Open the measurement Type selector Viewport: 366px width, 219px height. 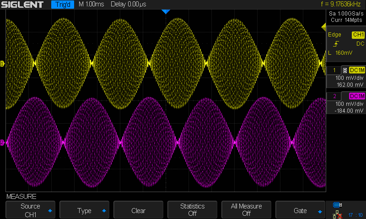pos(84,210)
